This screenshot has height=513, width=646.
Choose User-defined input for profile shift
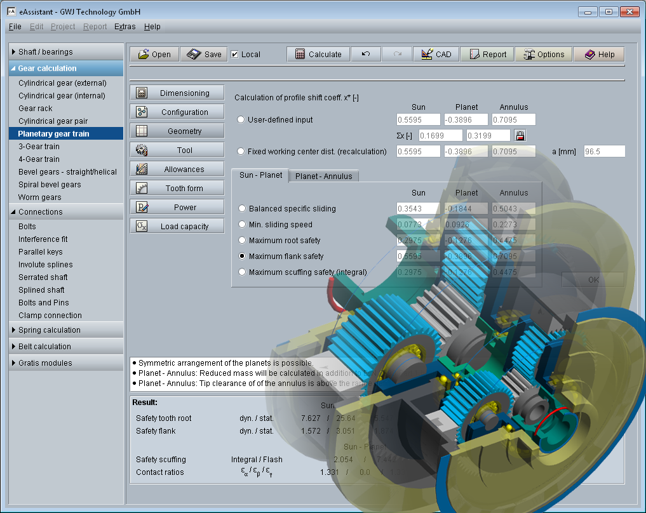coord(241,119)
